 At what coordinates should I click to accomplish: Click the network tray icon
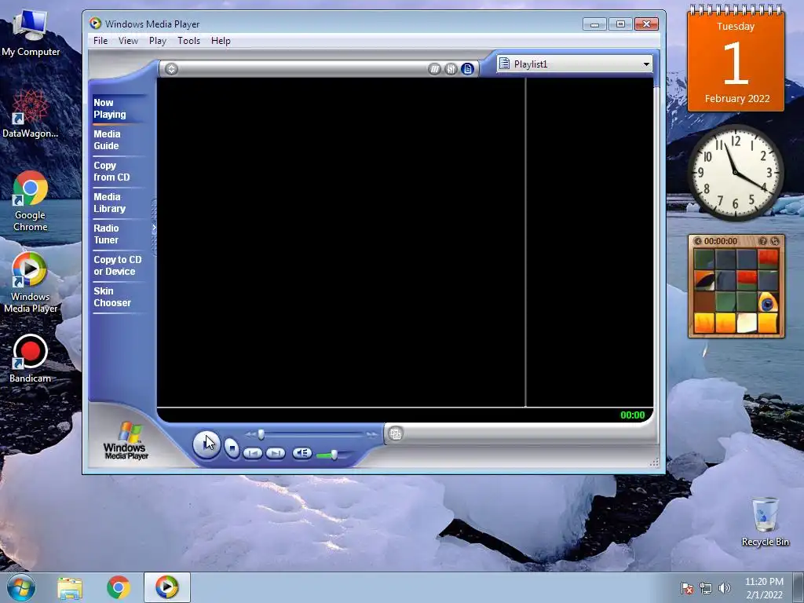click(x=706, y=588)
